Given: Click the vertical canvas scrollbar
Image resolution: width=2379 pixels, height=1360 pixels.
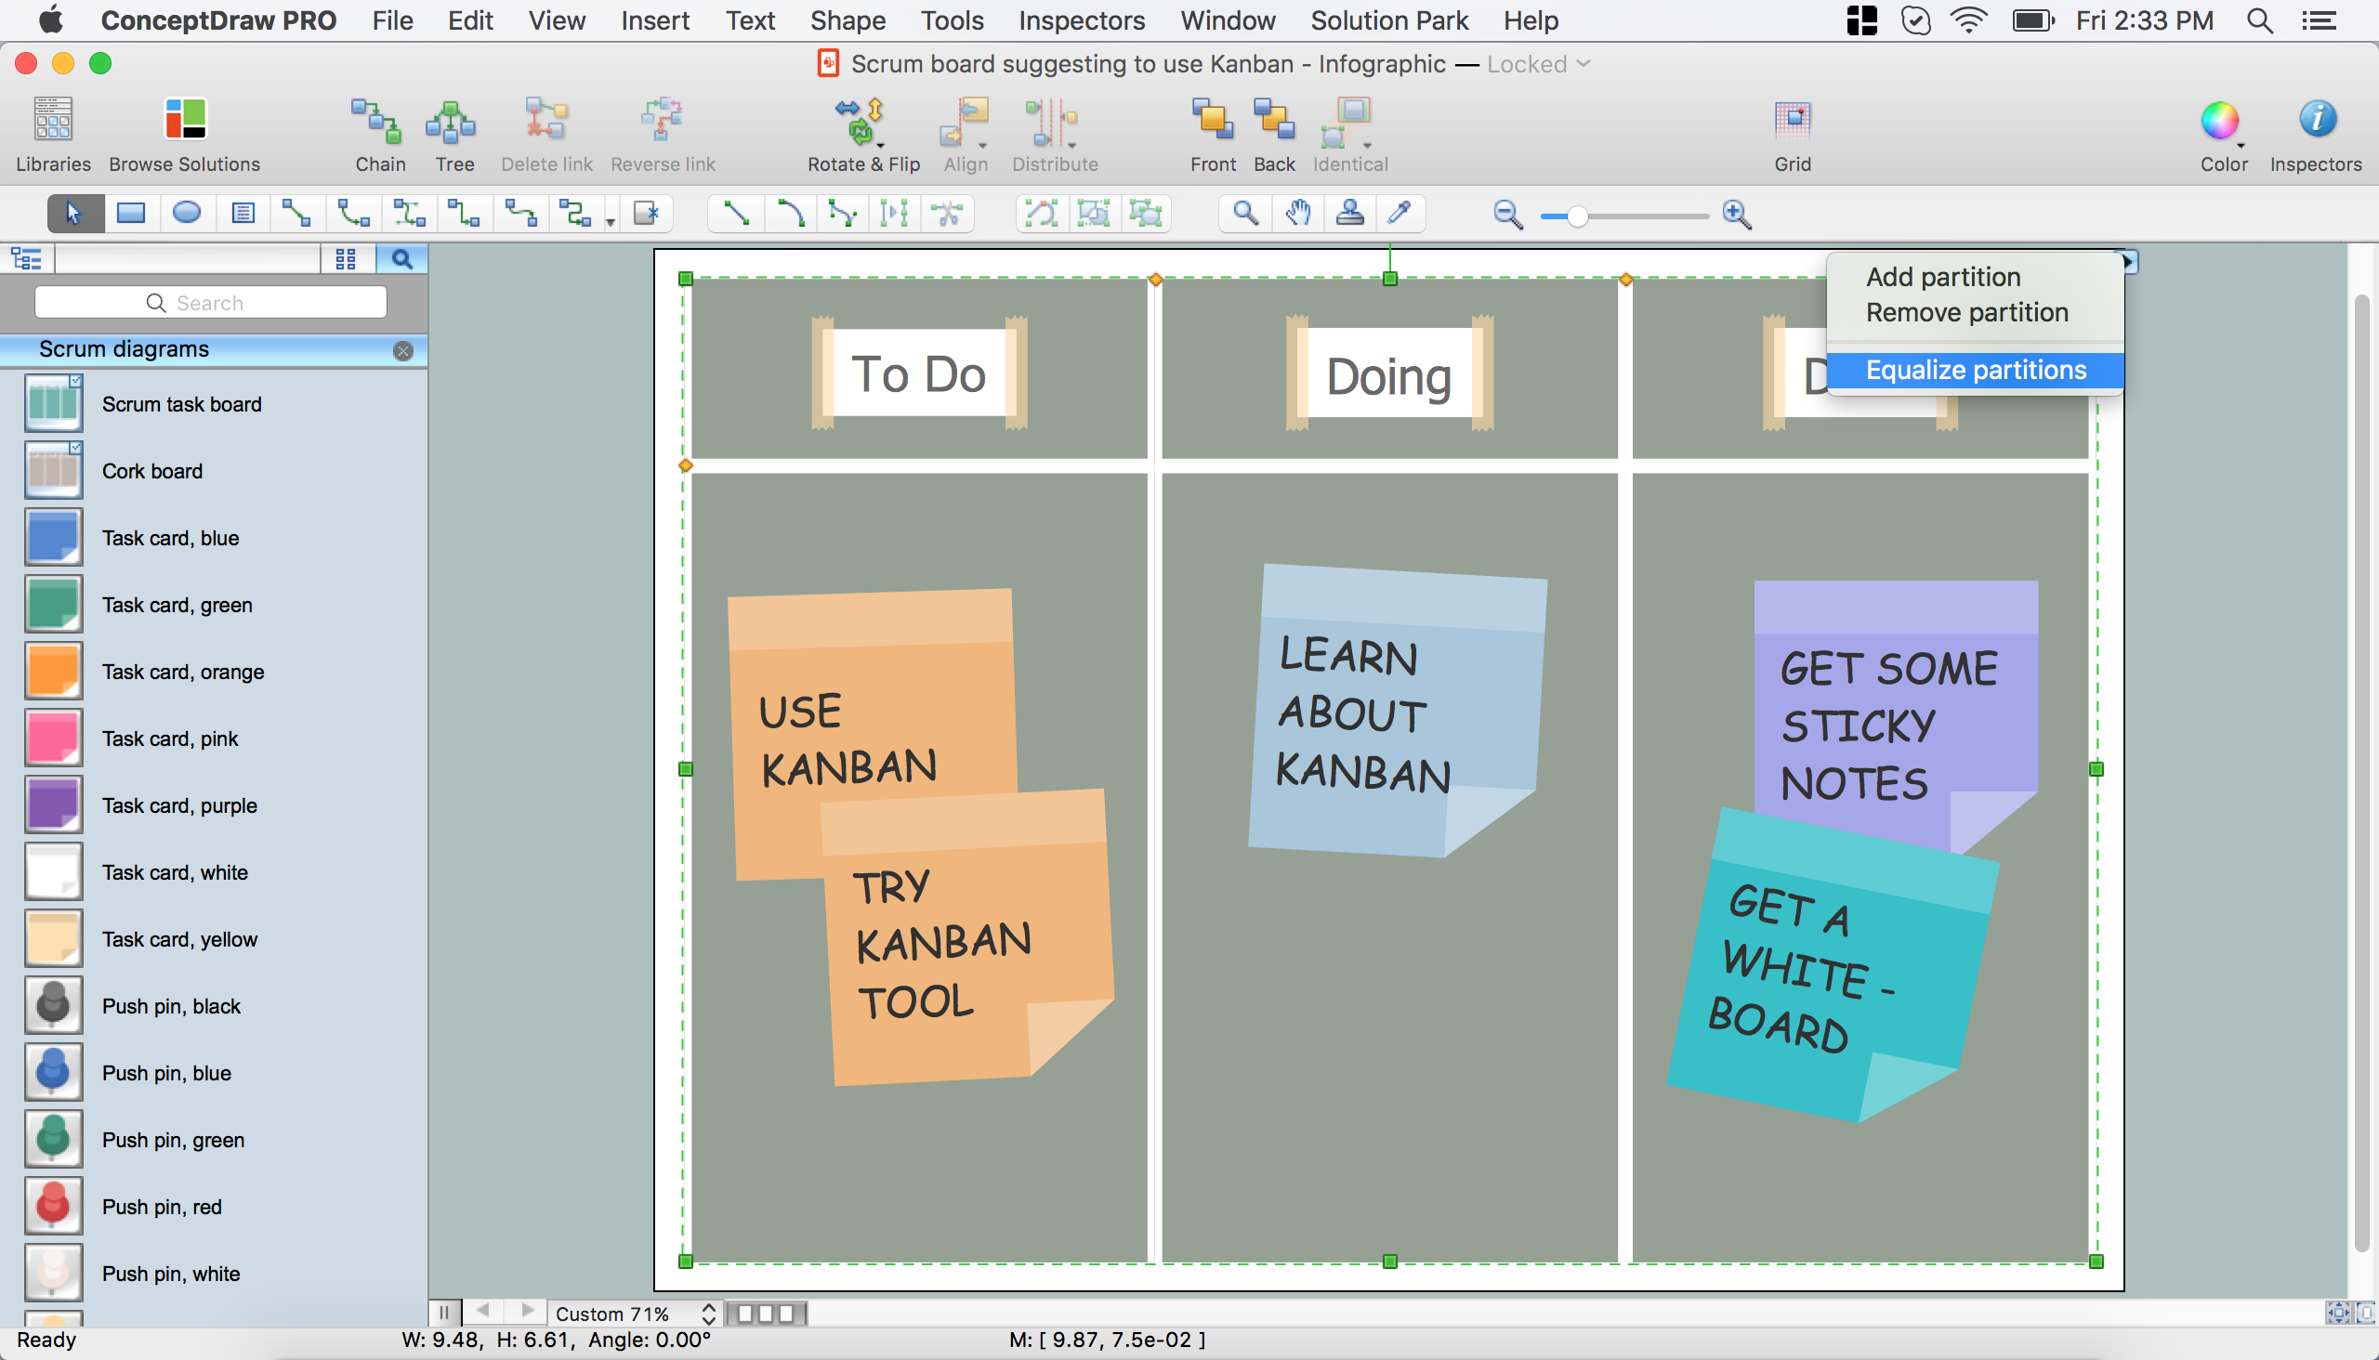Looking at the screenshot, I should [x=2361, y=773].
